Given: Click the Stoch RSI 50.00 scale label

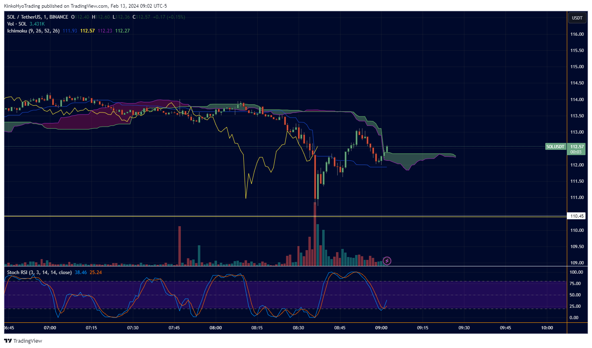Looking at the screenshot, I should [x=575, y=295].
